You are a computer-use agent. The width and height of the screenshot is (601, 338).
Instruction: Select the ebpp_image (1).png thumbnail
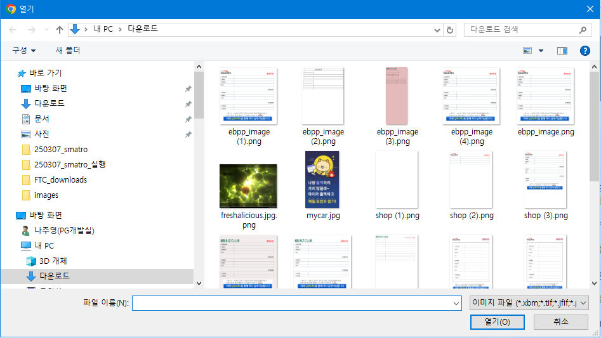248,96
